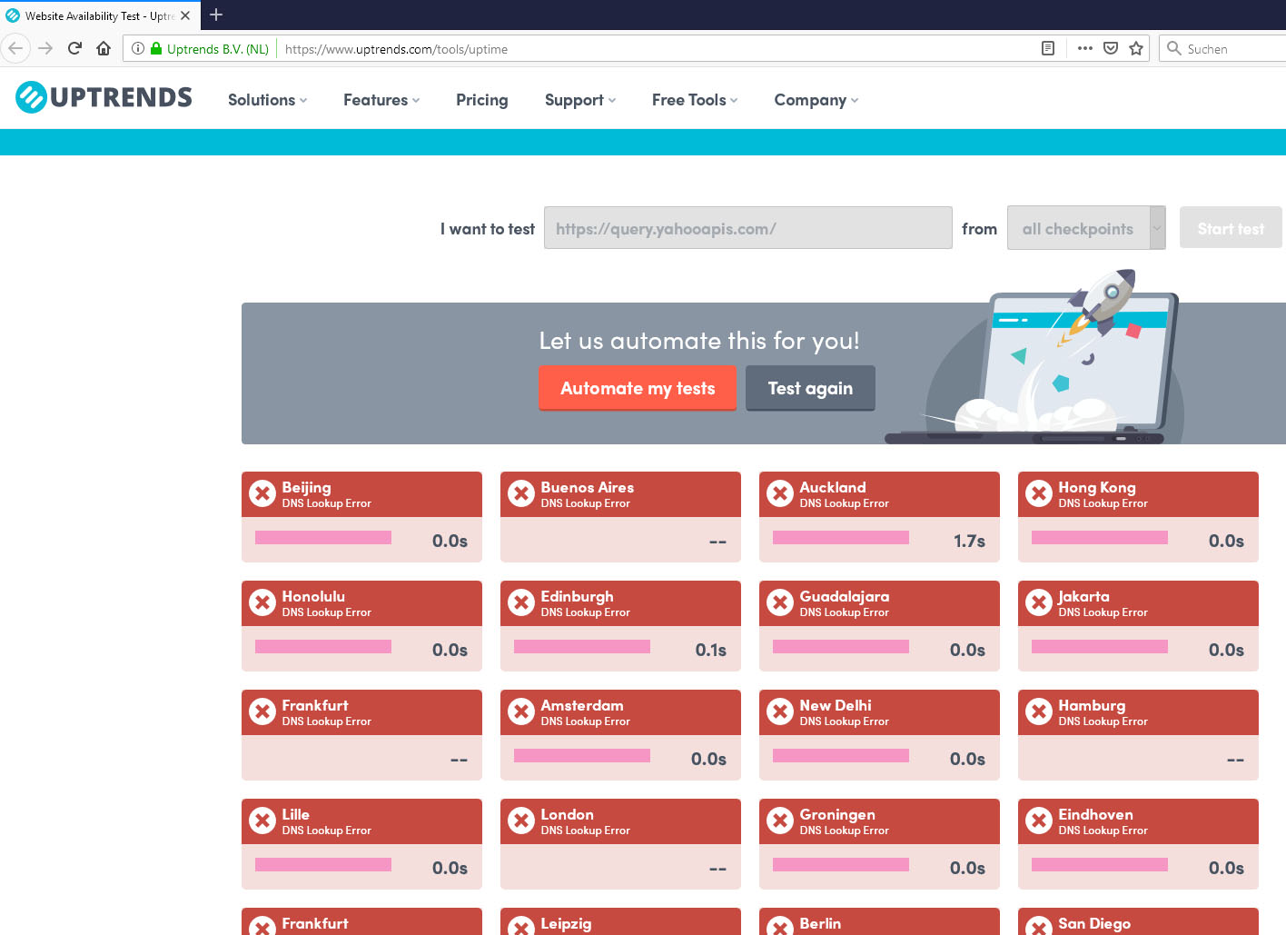Click the Hong Kong error X icon

[x=1039, y=493]
